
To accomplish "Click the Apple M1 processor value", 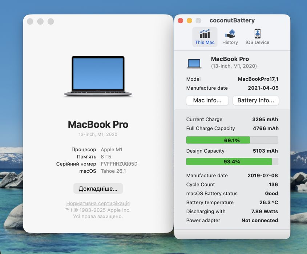I will point(112,149).
